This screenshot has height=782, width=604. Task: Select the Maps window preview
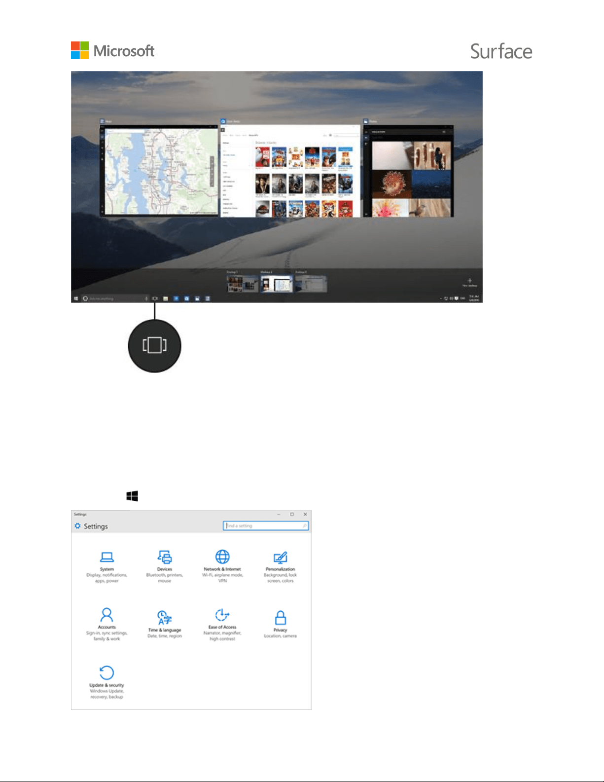159,170
